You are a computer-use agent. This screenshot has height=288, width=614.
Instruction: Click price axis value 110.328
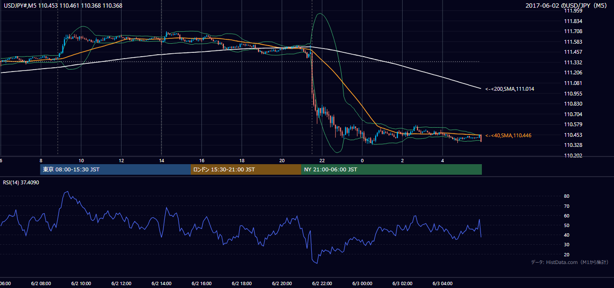573,145
